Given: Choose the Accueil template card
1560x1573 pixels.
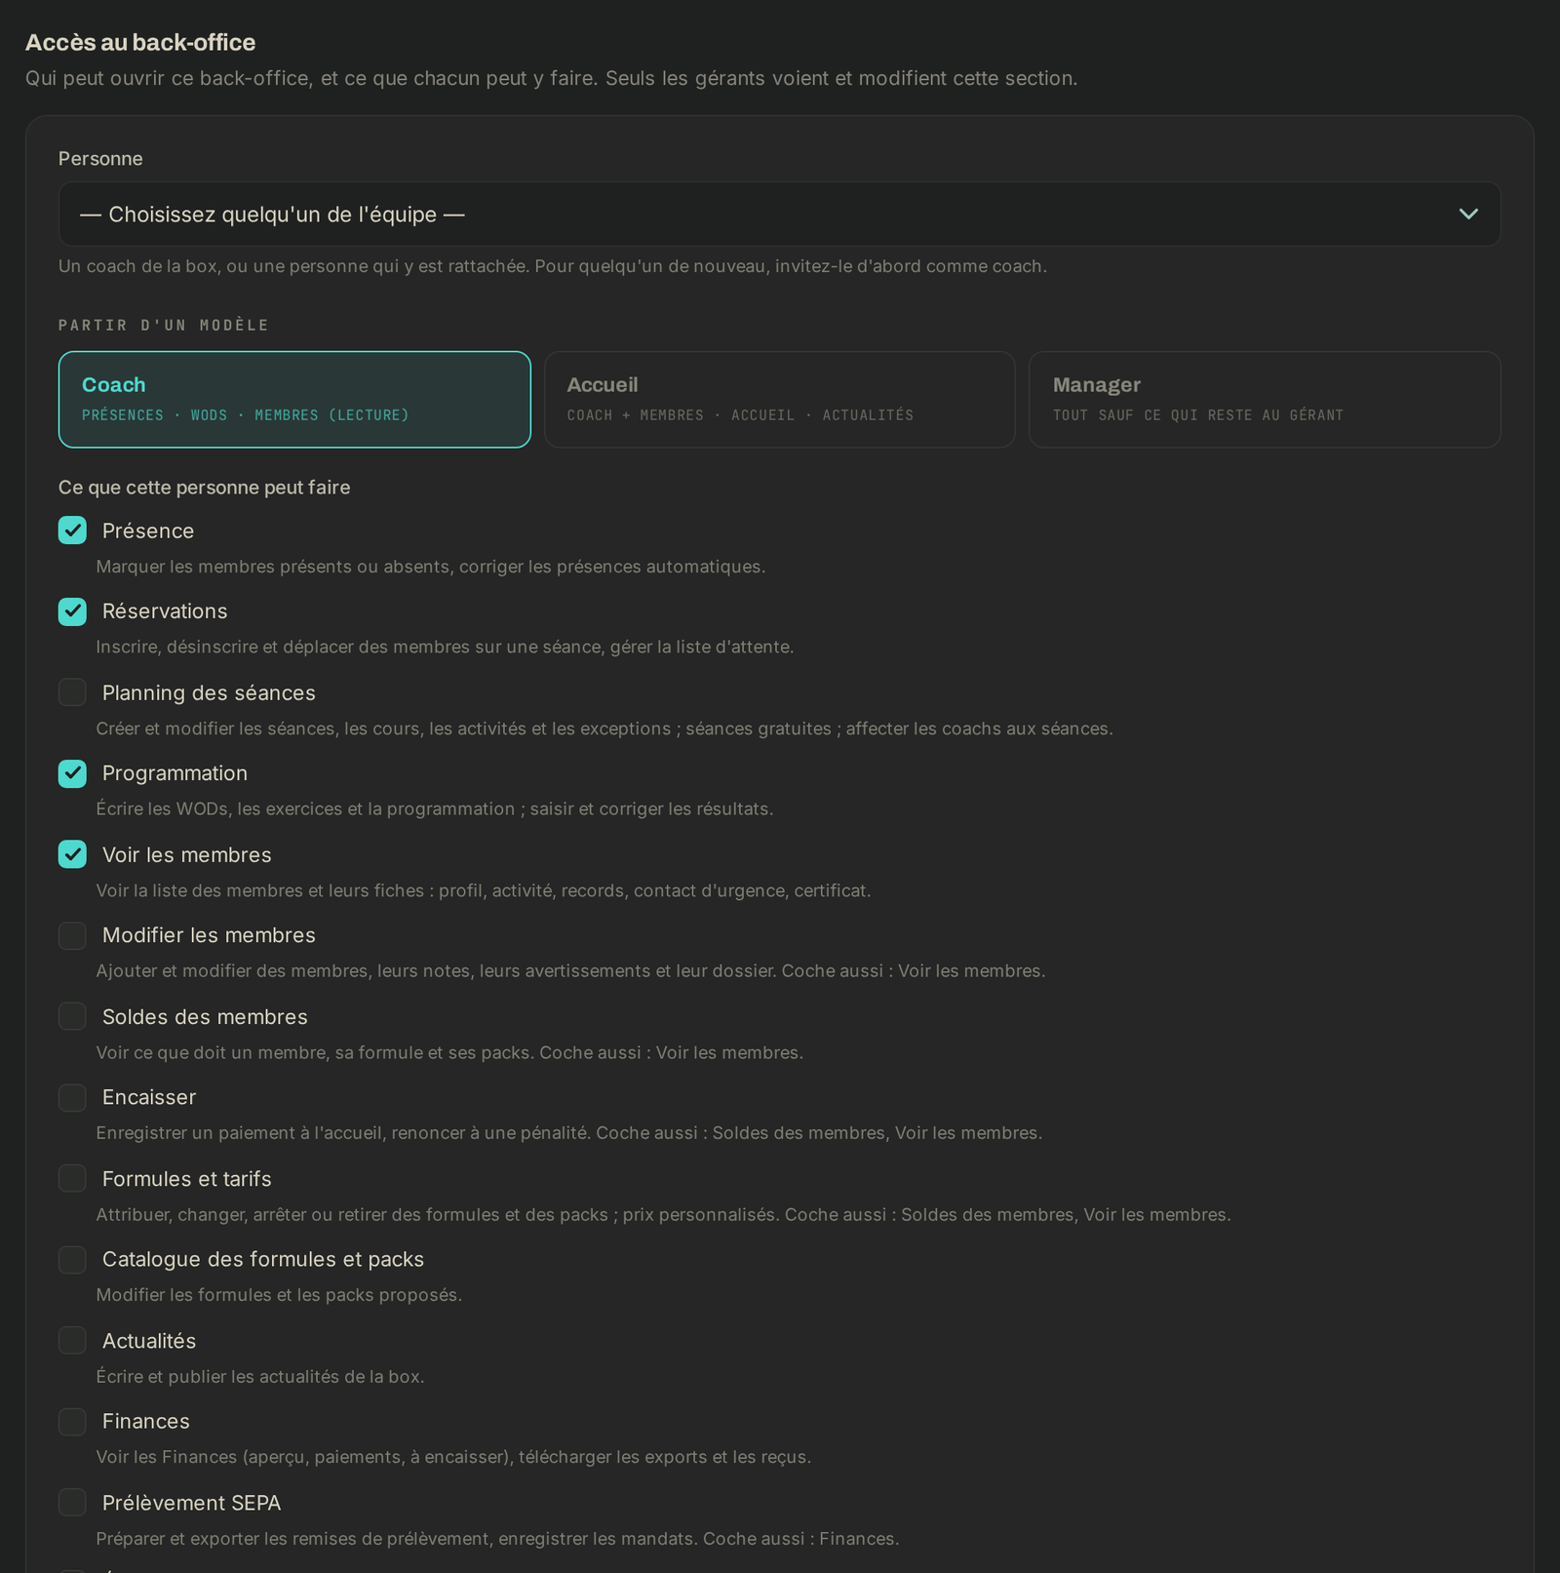Looking at the screenshot, I should point(779,399).
